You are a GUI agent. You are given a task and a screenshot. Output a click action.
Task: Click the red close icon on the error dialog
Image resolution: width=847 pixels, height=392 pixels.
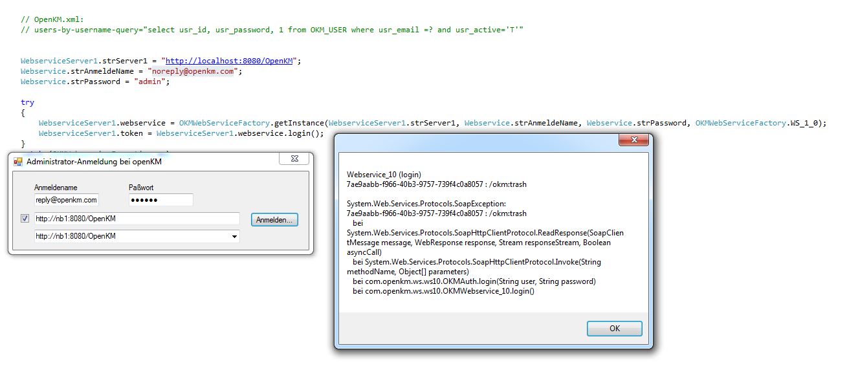[634, 140]
